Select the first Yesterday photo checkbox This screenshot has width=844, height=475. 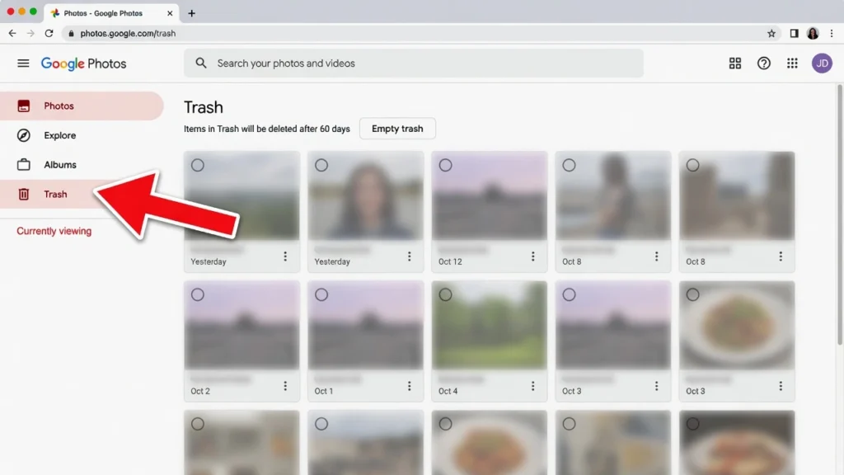click(198, 165)
